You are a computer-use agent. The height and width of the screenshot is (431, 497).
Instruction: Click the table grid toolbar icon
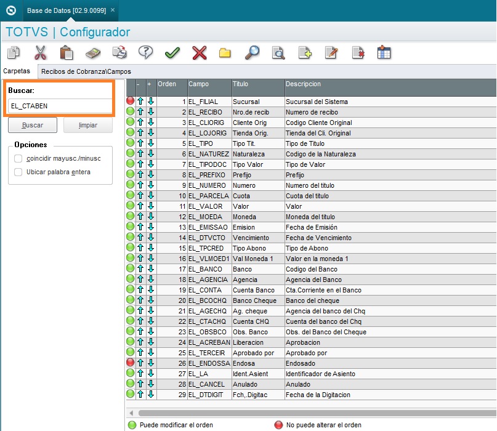pos(384,52)
